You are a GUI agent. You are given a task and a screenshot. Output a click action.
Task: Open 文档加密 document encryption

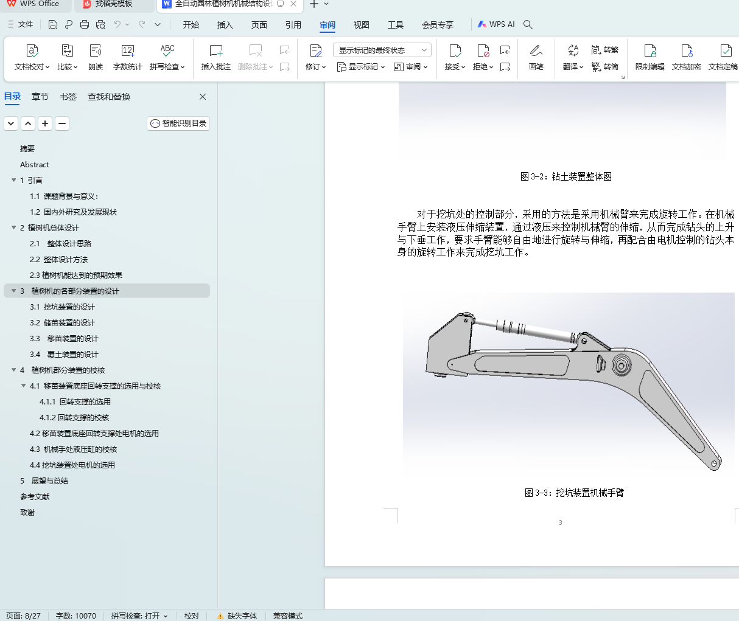click(x=687, y=57)
